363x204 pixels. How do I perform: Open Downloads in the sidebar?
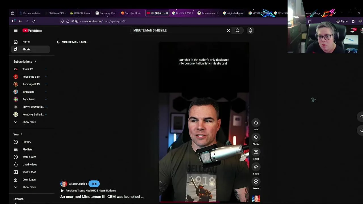pos(31,180)
